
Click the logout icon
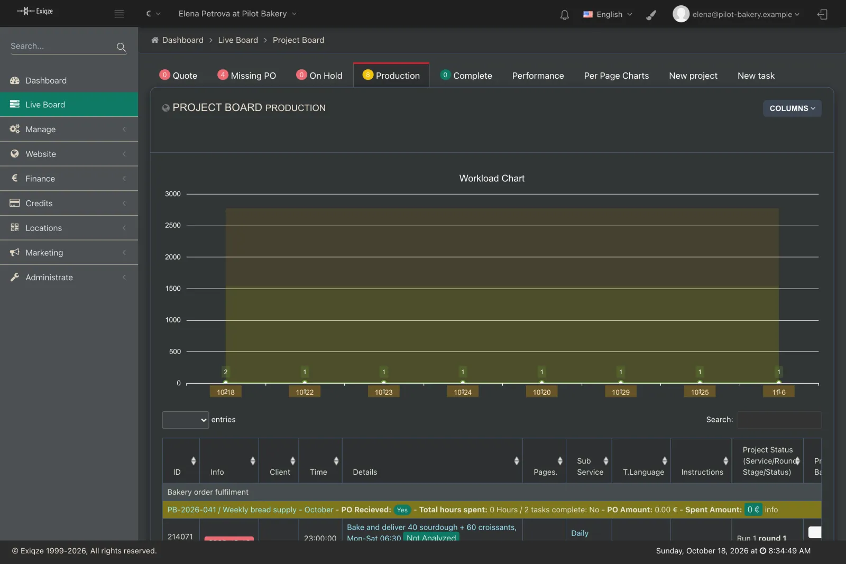pos(822,14)
